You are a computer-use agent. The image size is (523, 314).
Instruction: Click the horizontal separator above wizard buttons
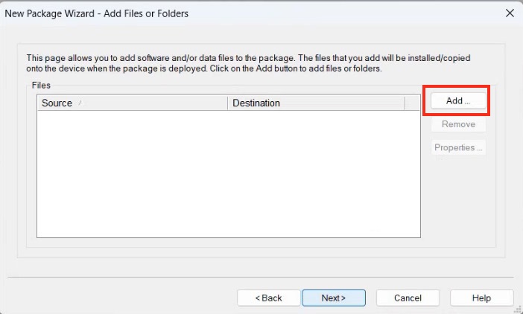pyautogui.click(x=261, y=277)
